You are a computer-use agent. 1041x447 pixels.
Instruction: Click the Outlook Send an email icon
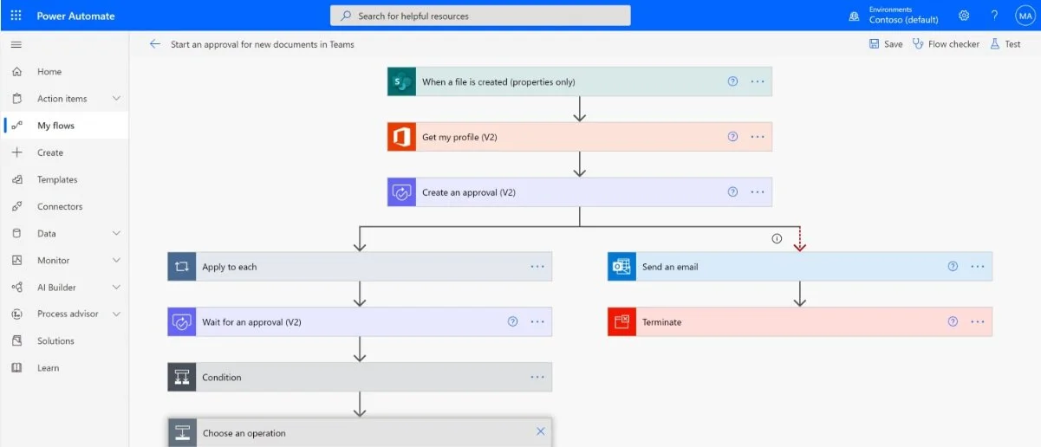(x=621, y=267)
